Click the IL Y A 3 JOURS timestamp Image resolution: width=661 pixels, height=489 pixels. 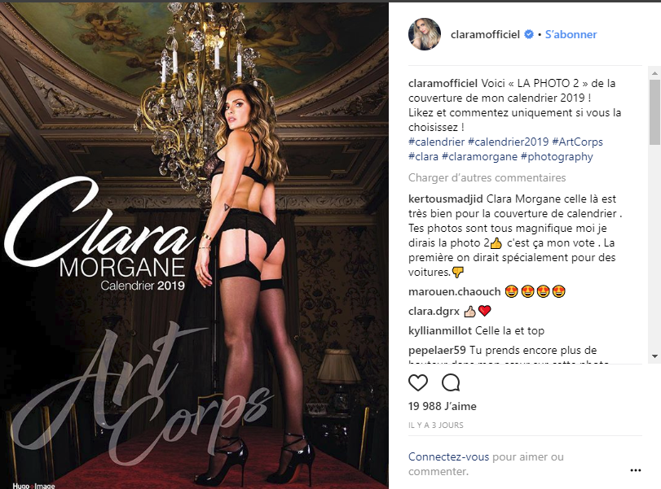click(x=436, y=425)
